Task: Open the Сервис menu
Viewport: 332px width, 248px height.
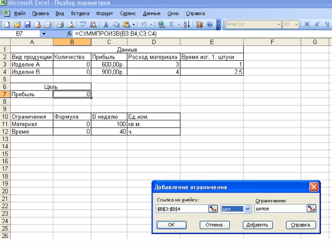Action: 128,14
